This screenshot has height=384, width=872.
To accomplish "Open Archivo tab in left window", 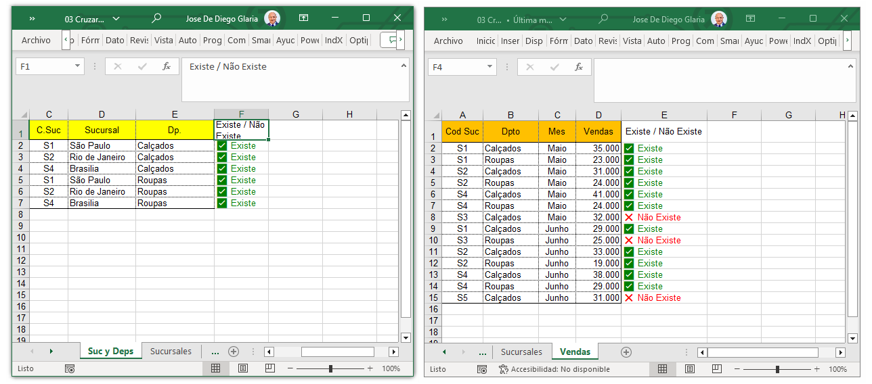I will (36, 41).
